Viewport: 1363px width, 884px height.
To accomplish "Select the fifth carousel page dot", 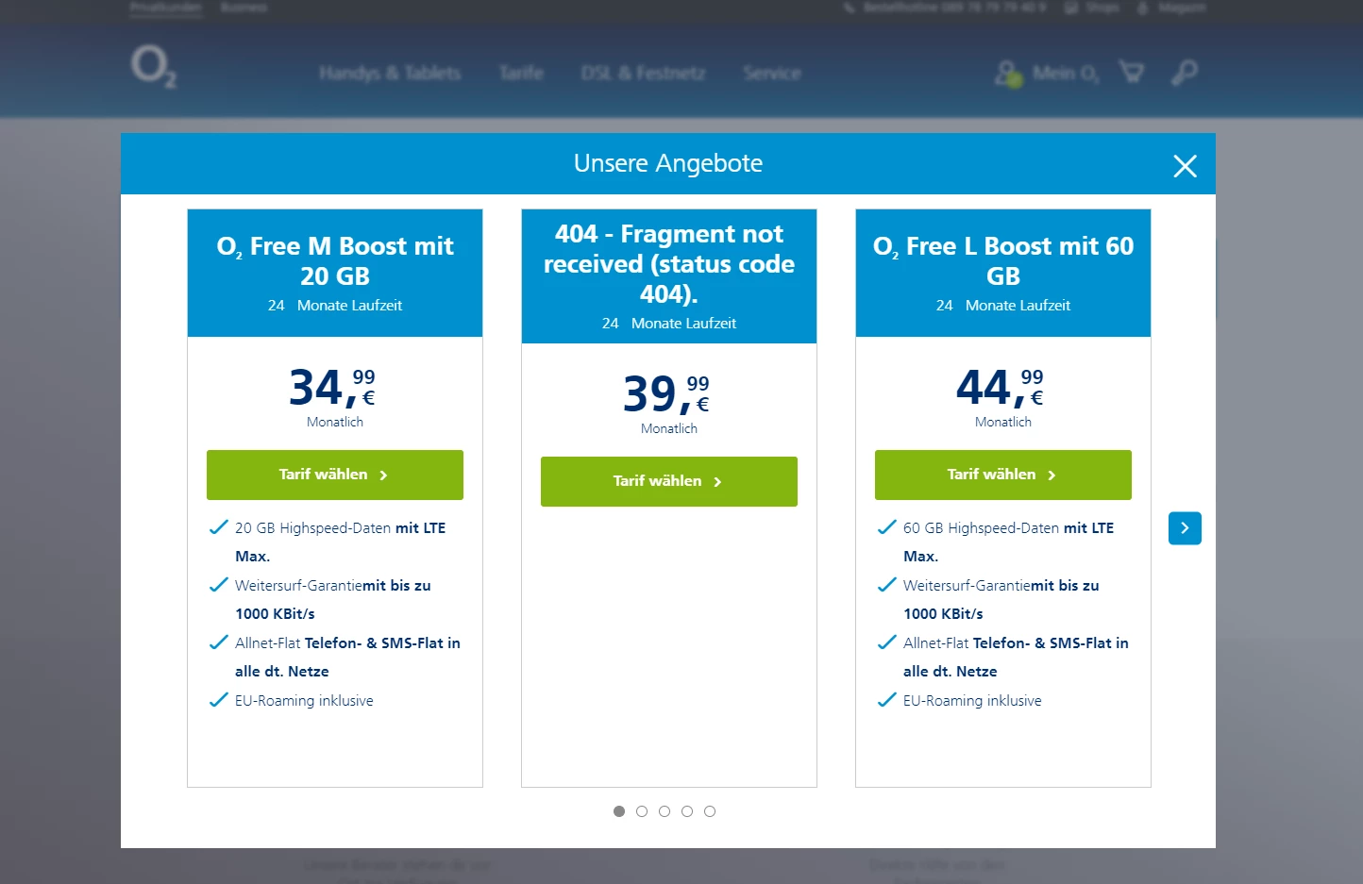I will 710,811.
